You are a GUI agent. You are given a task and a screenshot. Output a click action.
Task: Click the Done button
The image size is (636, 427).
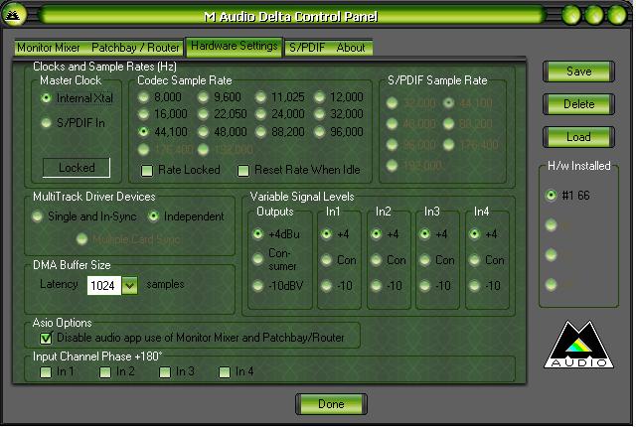tap(331, 404)
